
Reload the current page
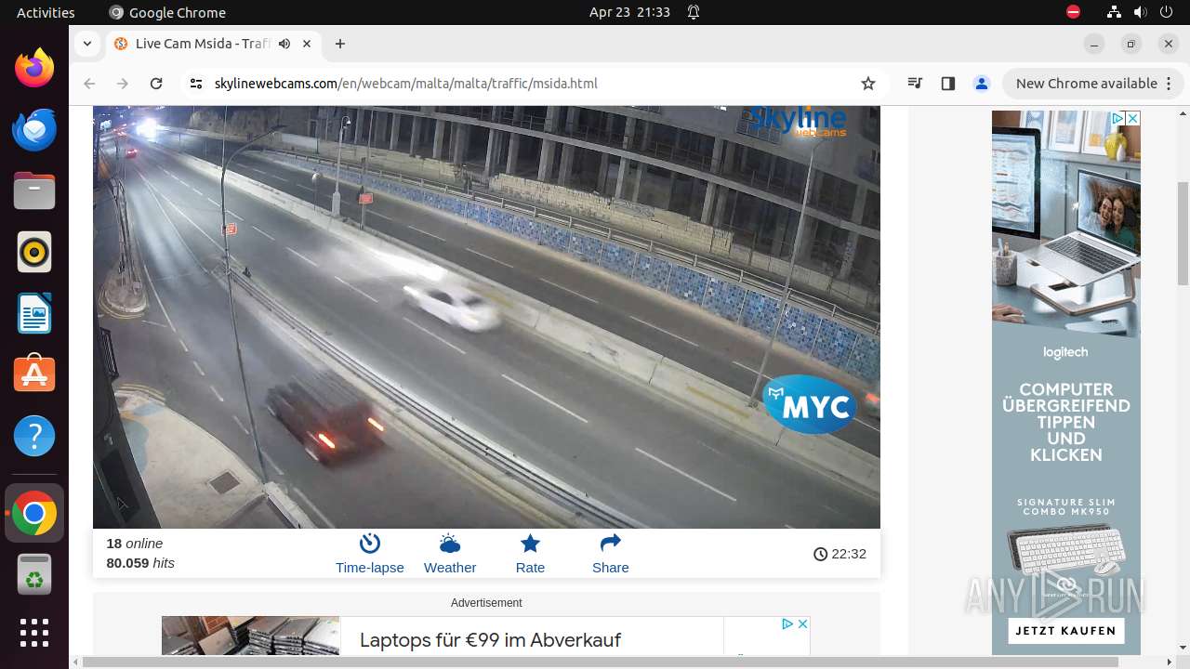click(156, 84)
